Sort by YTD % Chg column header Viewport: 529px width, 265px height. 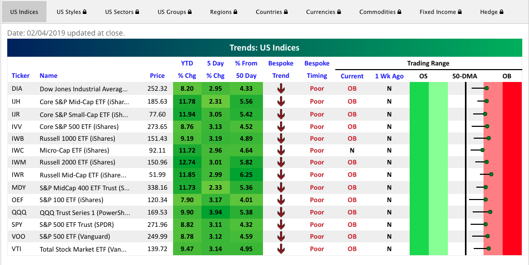[x=186, y=70]
